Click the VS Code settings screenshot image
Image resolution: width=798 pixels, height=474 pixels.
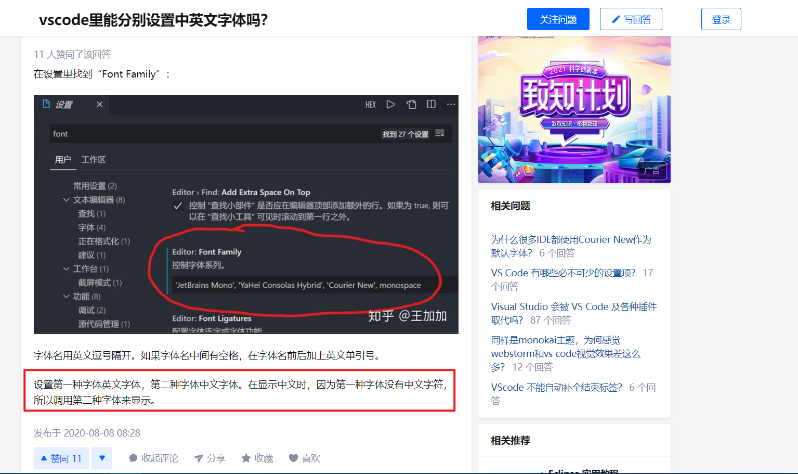246,214
